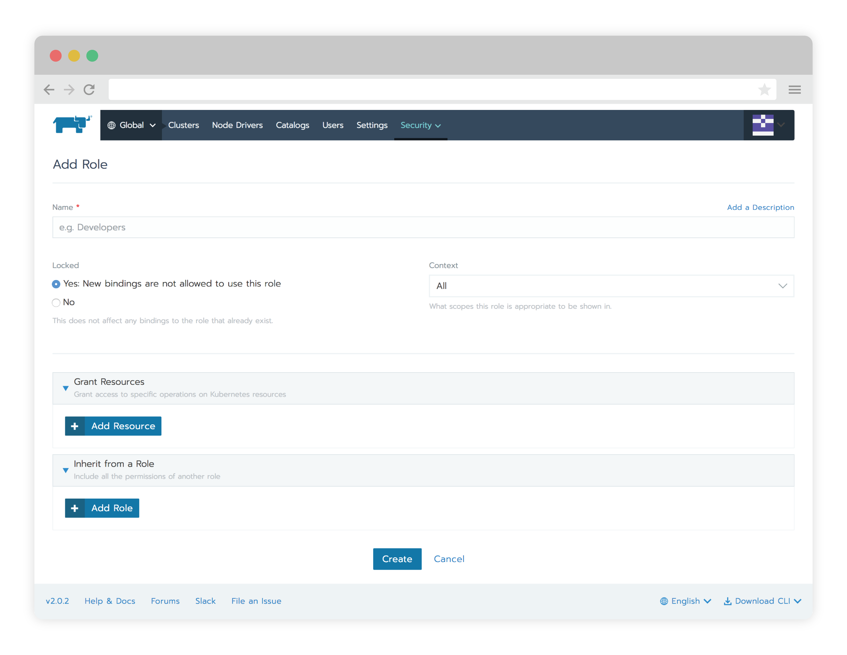Click the red close window dot
This screenshot has width=847, height=655.
pos(56,56)
